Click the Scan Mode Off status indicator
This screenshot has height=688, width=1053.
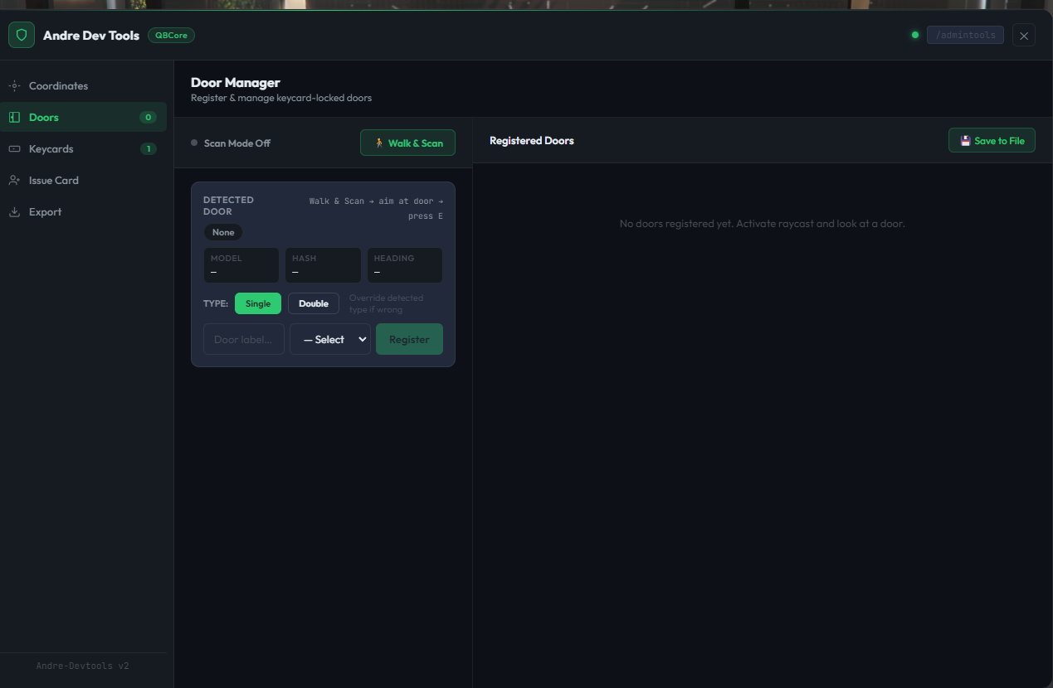pyautogui.click(x=231, y=143)
